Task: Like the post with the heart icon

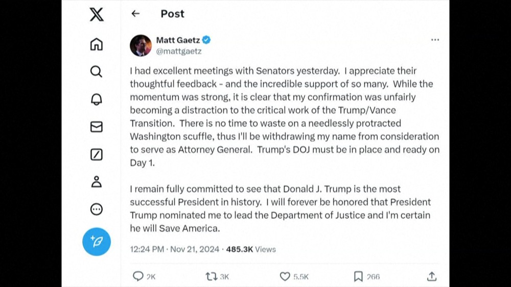Action: [285, 276]
